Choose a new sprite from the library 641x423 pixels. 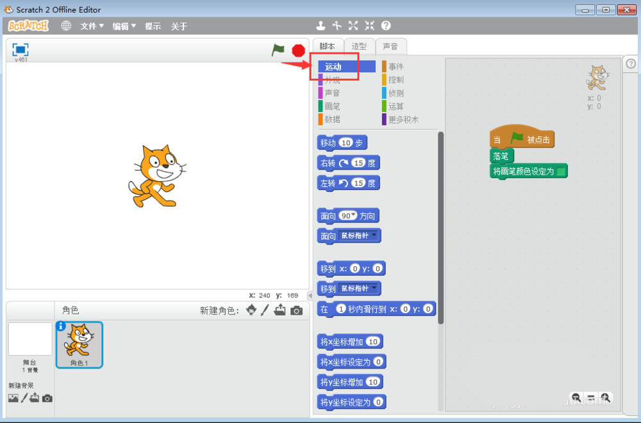click(251, 310)
